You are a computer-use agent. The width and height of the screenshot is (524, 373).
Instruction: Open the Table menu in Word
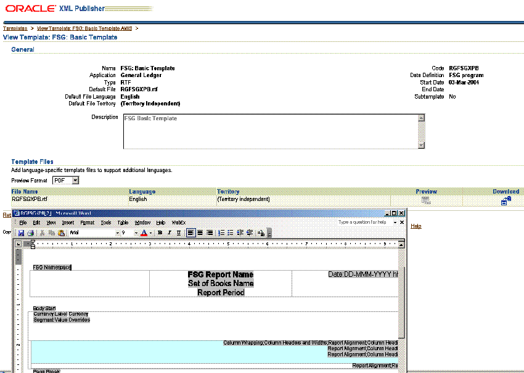(x=123, y=223)
